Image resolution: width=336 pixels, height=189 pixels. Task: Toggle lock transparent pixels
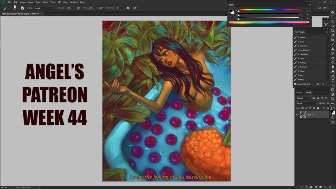[302, 108]
